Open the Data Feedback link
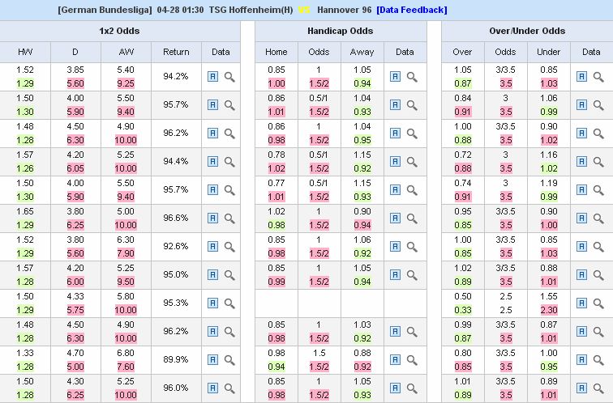Image resolution: width=613 pixels, height=403 pixels. pos(411,10)
